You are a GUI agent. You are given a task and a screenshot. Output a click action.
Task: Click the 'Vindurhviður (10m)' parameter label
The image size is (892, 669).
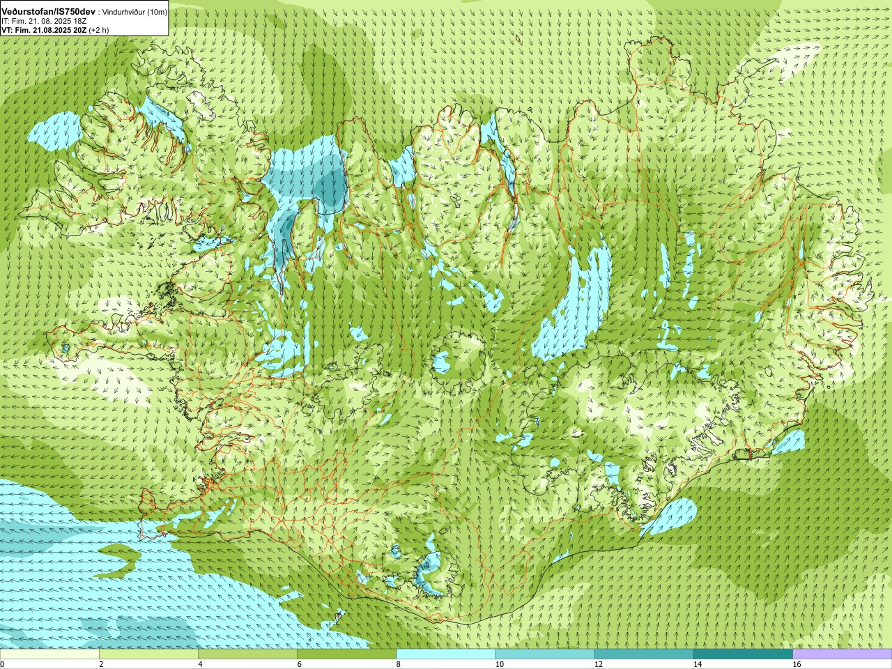[x=134, y=12]
